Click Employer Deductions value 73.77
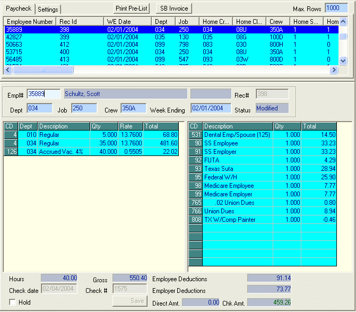Image resolution: width=356 pixels, height=312 pixels. 270,289
